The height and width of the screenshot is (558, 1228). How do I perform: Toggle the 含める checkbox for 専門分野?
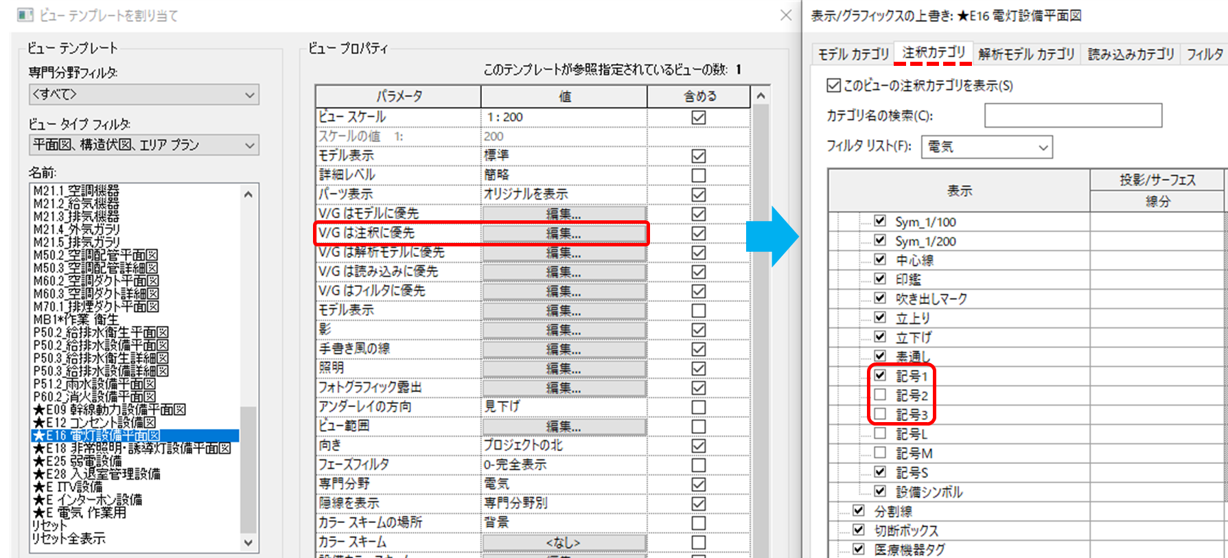tap(699, 484)
